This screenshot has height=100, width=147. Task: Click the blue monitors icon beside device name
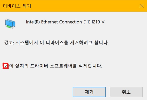(x=10, y=24)
